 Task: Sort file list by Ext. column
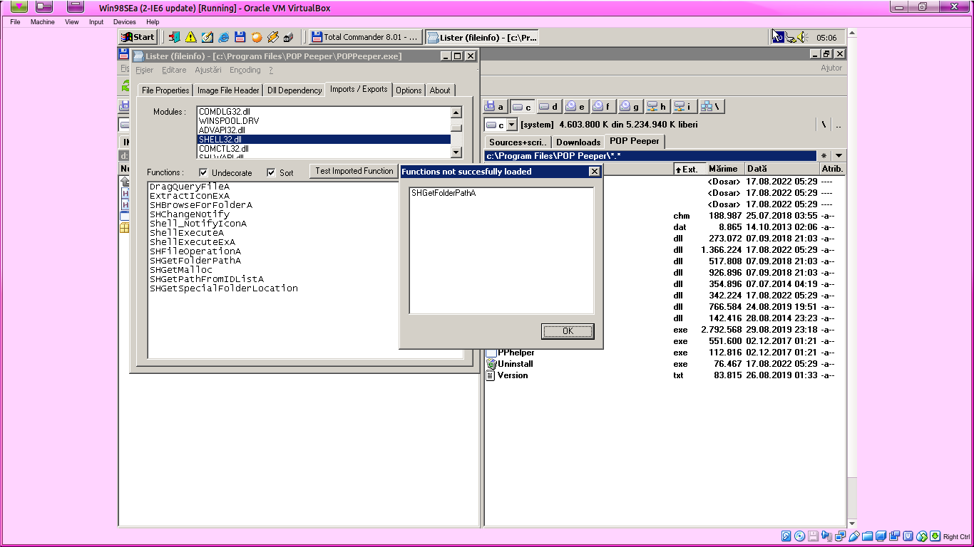click(690, 169)
